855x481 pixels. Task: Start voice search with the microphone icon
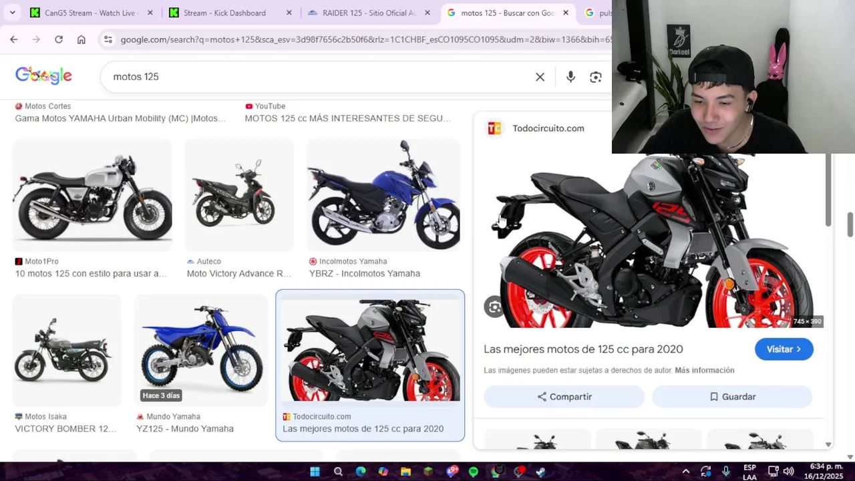pos(570,77)
